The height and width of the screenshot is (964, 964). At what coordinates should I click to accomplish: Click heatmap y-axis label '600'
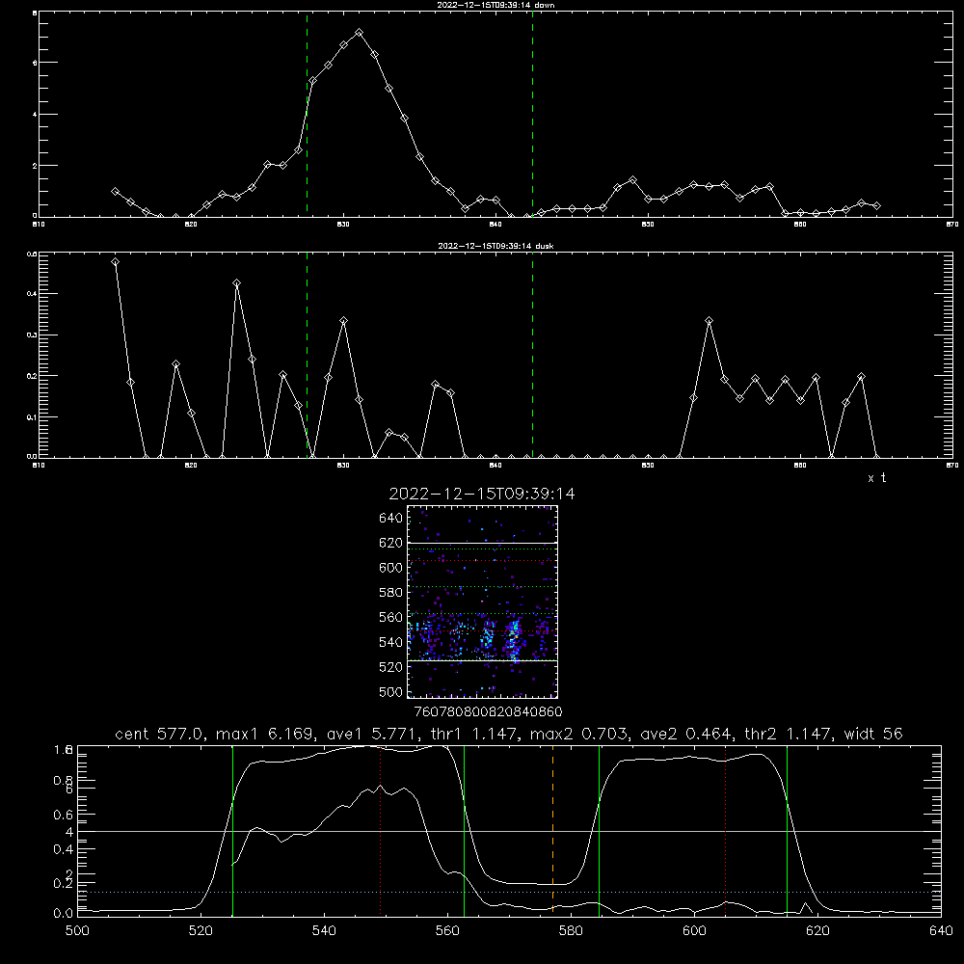391,568
